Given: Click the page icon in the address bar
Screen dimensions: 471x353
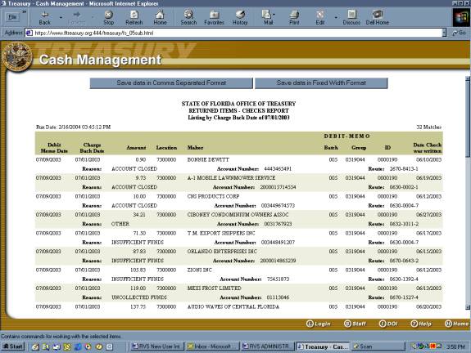Looking at the screenshot, I should click(29, 33).
